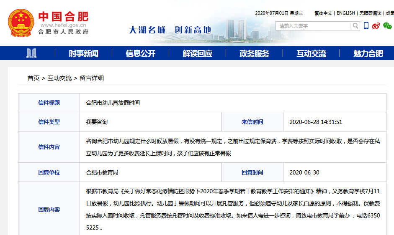
Task: Click the 信件类型 label cell
Action: point(49,122)
